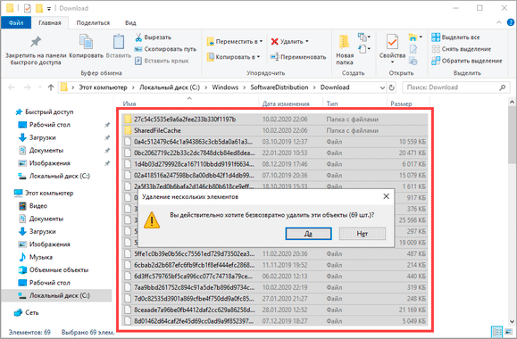Switch to the View (Вид) tab

click(130, 22)
